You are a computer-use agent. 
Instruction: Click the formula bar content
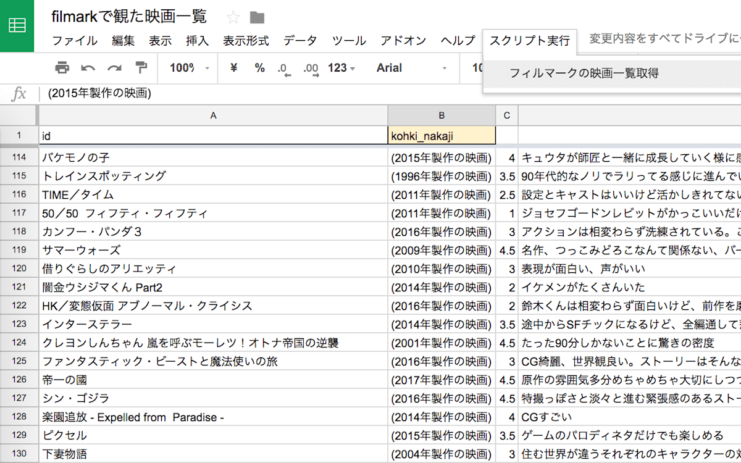(x=99, y=94)
